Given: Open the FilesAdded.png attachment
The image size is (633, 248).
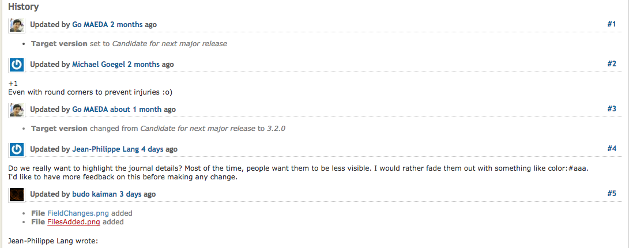Looking at the screenshot, I should coord(73,221).
